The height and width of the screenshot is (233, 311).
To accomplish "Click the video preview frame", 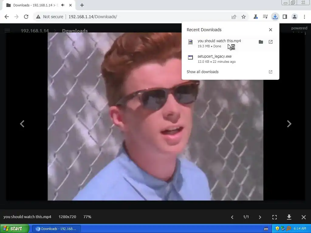I will (x=155, y=116).
